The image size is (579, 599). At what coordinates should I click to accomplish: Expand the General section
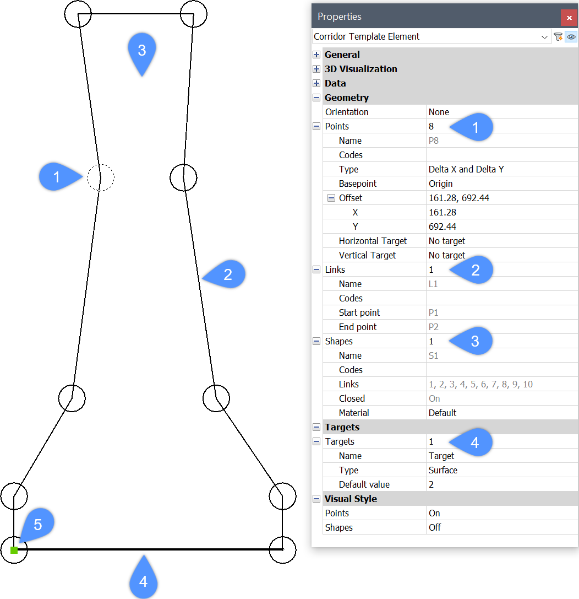point(316,55)
